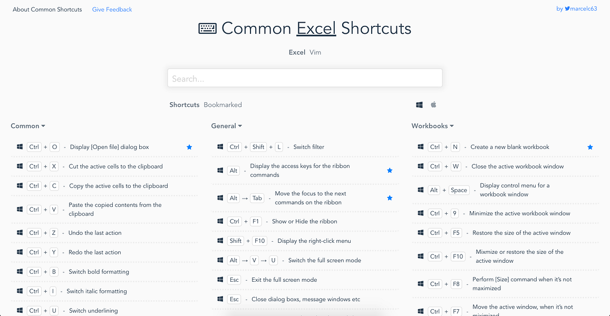Click the Windows logo beside 'Show or Hide the ribbon'
610x316 pixels.
(x=220, y=221)
